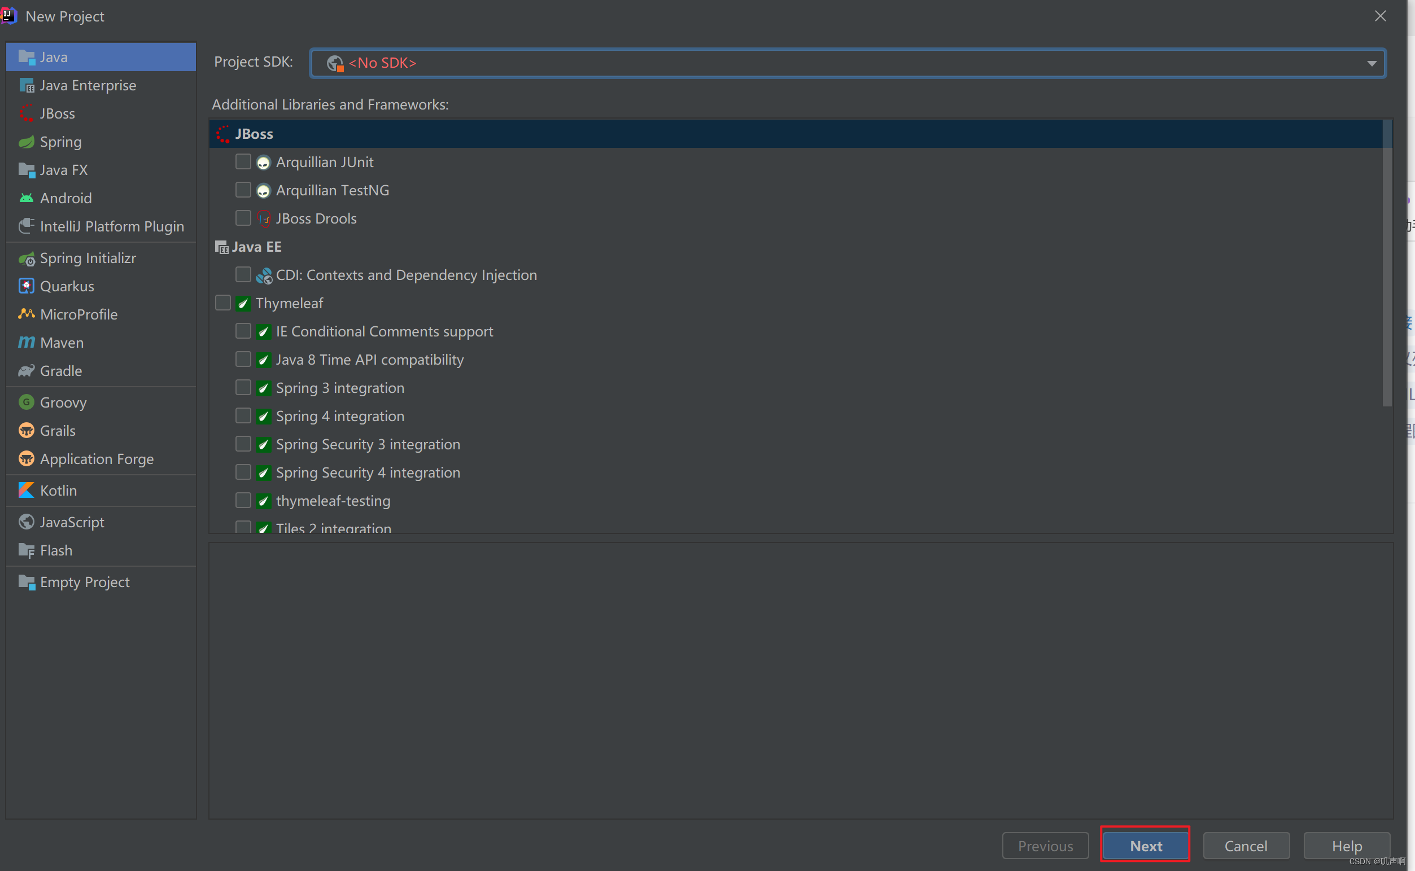Check Spring 3 integration box
This screenshot has width=1415, height=871.
(243, 388)
